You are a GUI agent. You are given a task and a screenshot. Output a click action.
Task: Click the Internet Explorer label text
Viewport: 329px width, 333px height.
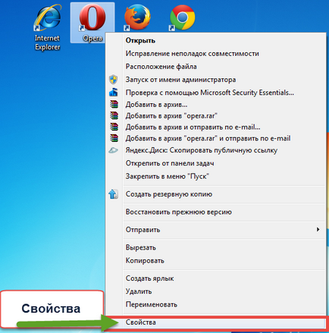click(x=48, y=42)
